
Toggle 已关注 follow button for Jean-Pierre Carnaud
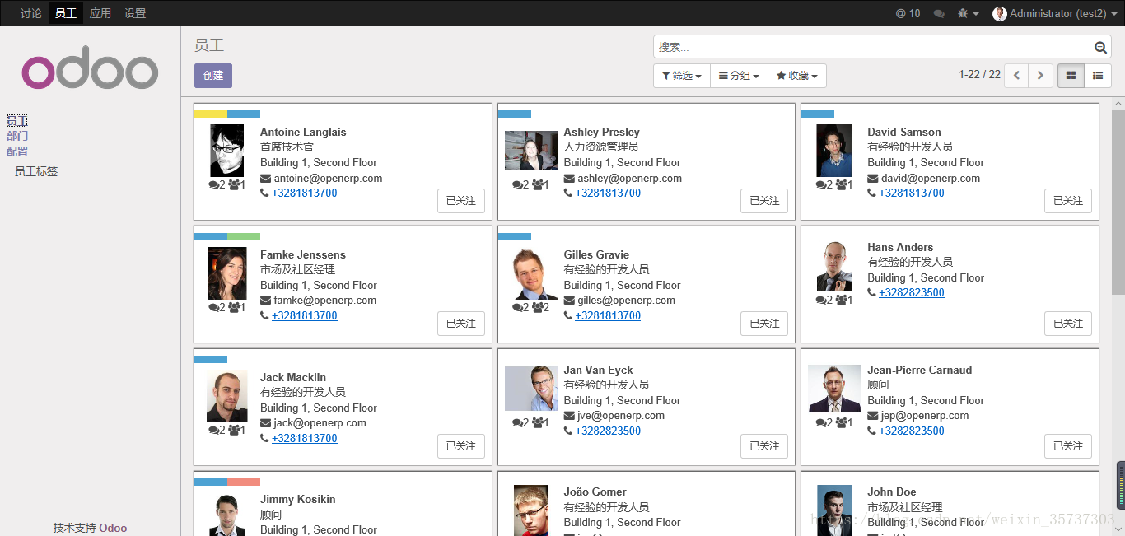point(1068,446)
